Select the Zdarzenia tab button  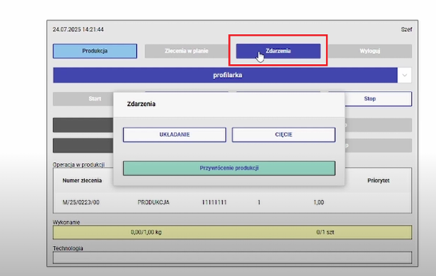point(278,51)
